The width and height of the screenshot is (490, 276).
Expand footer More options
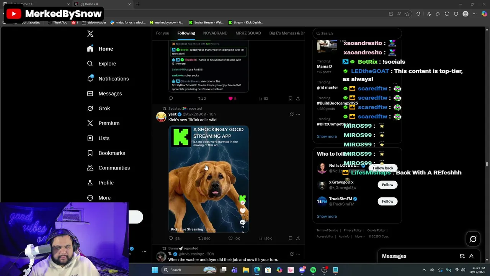click(359, 237)
